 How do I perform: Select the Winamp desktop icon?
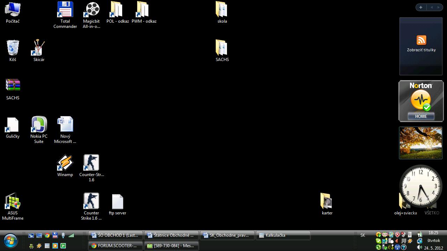[x=65, y=163]
